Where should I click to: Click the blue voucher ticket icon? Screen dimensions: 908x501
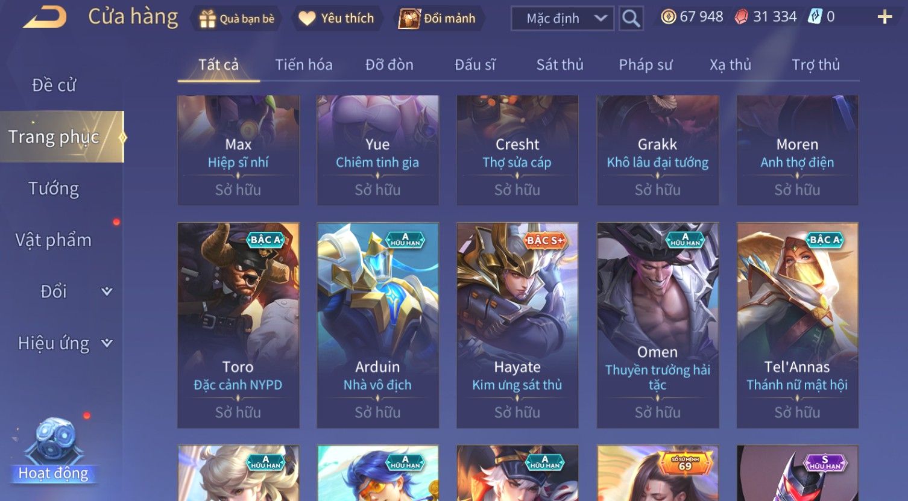click(x=815, y=17)
